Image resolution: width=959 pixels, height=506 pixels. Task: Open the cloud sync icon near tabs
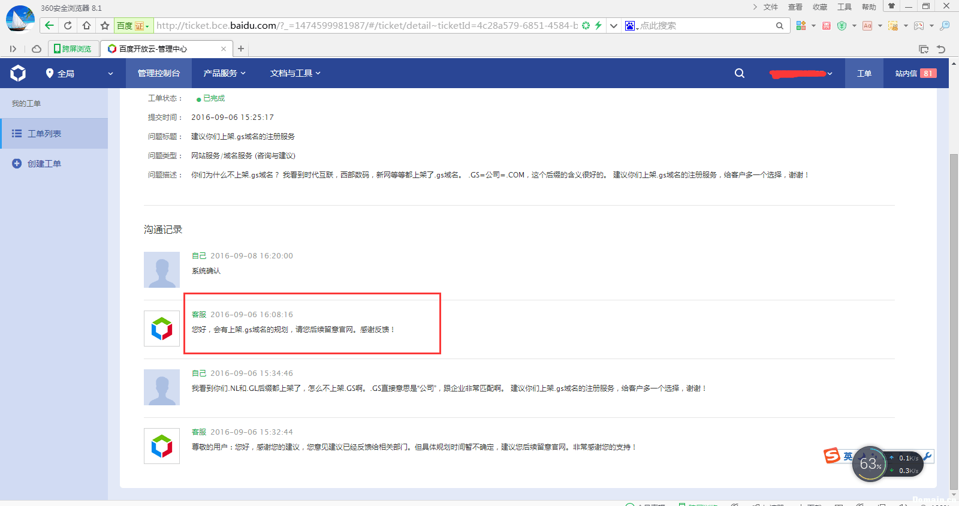pos(37,49)
